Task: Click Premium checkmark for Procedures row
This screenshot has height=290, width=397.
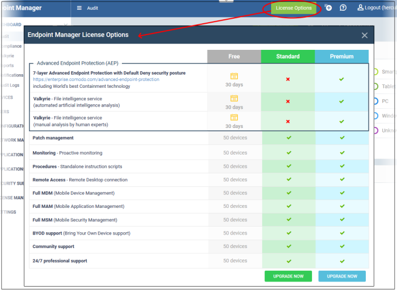Action: (x=343, y=166)
